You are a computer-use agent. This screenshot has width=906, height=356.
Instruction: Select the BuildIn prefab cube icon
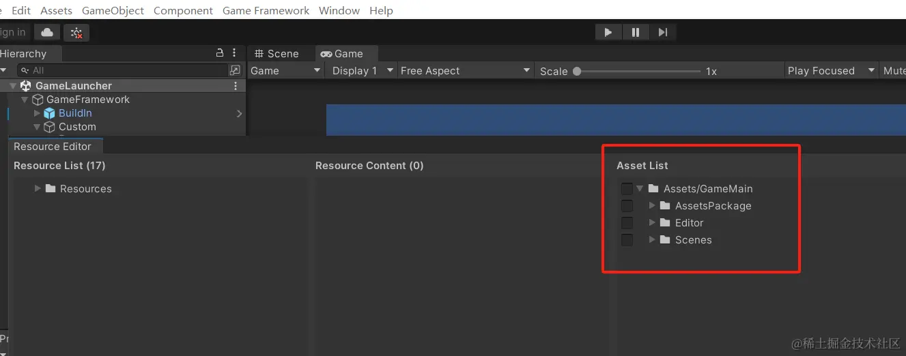point(49,113)
